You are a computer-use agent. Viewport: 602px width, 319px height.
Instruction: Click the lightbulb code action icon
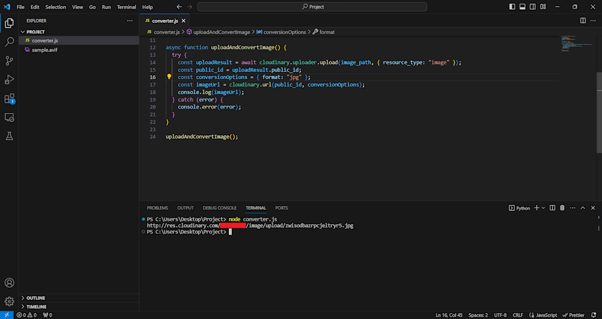(169, 77)
